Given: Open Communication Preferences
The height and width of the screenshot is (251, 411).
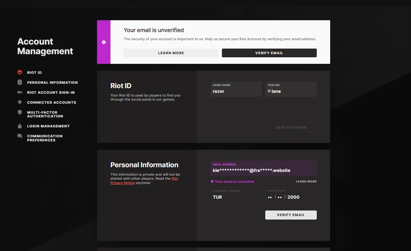Looking at the screenshot, I should tap(45, 138).
